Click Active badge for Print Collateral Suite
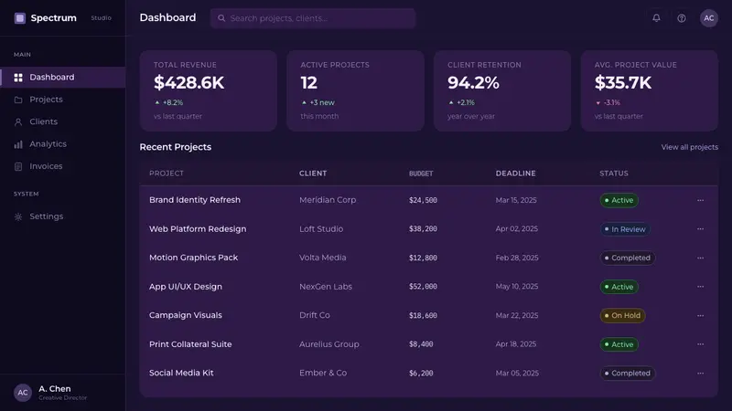This screenshot has height=411, width=732. pyautogui.click(x=619, y=344)
